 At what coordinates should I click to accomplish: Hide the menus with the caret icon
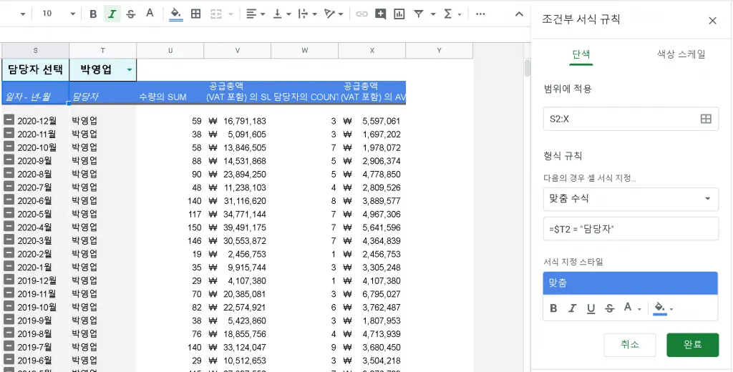tap(519, 14)
